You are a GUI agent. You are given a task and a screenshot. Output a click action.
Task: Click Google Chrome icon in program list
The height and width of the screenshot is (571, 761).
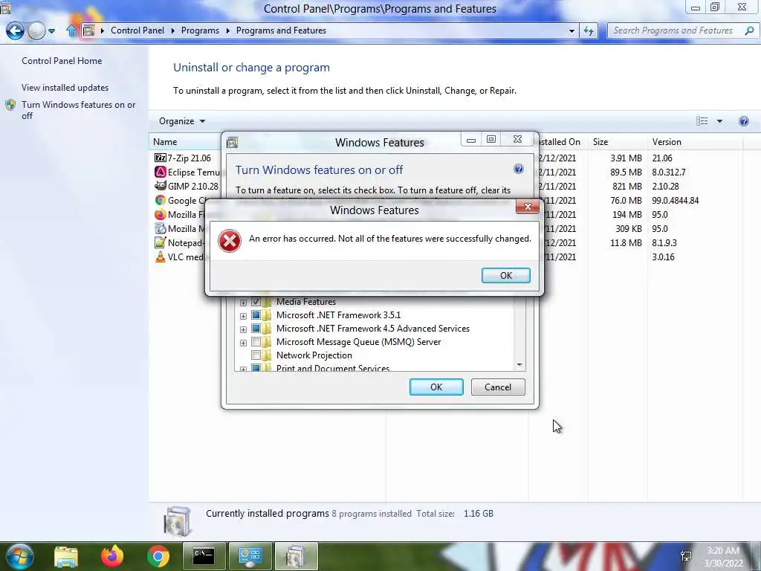pos(161,200)
